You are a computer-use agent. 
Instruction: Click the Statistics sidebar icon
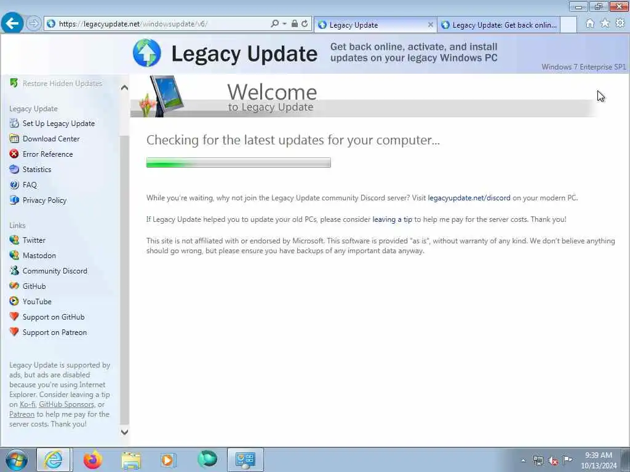[x=14, y=169]
